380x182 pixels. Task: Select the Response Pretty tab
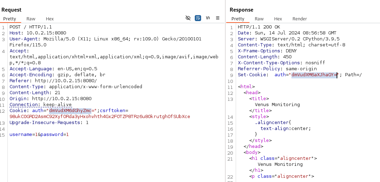point(238,19)
